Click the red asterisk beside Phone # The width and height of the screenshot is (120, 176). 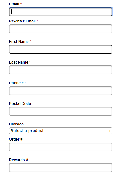[26, 82]
